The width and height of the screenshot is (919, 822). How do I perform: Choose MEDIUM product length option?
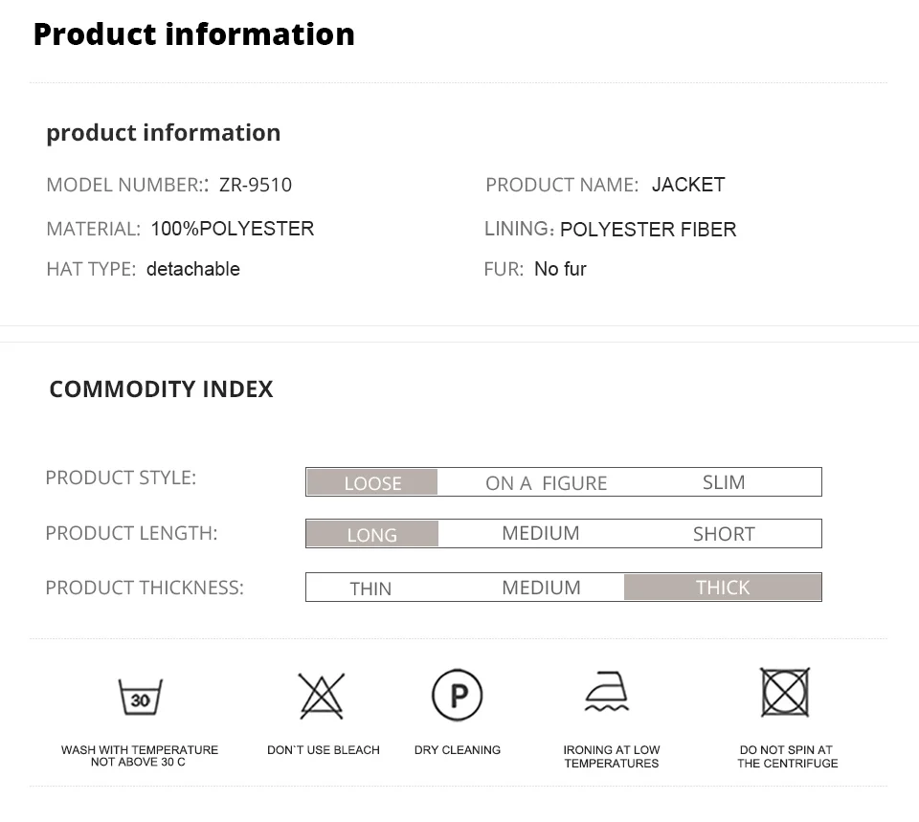tap(541, 533)
